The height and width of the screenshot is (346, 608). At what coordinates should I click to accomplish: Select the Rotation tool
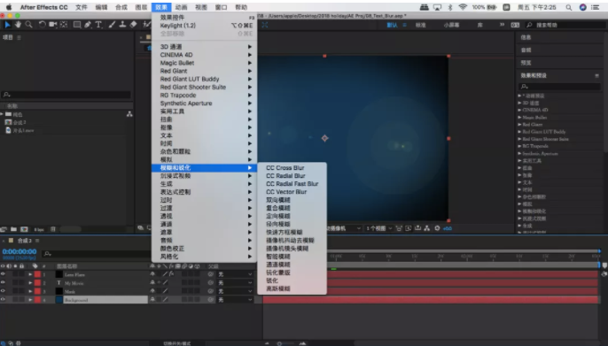pos(42,25)
